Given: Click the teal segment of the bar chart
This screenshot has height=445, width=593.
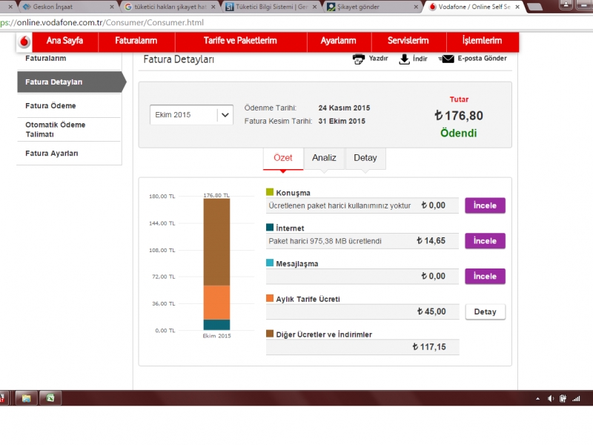Looking at the screenshot, I should 216,325.
